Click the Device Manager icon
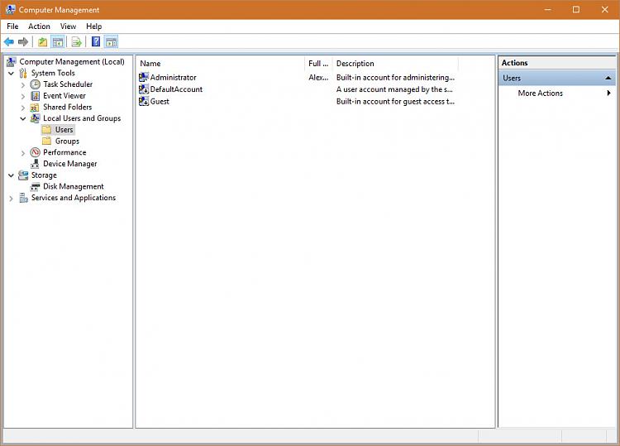 coord(36,164)
